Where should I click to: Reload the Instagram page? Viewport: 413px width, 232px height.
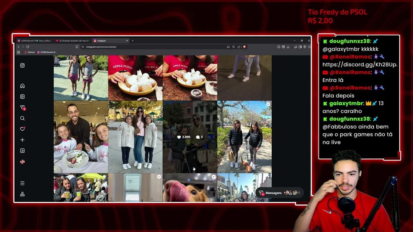coord(28,47)
